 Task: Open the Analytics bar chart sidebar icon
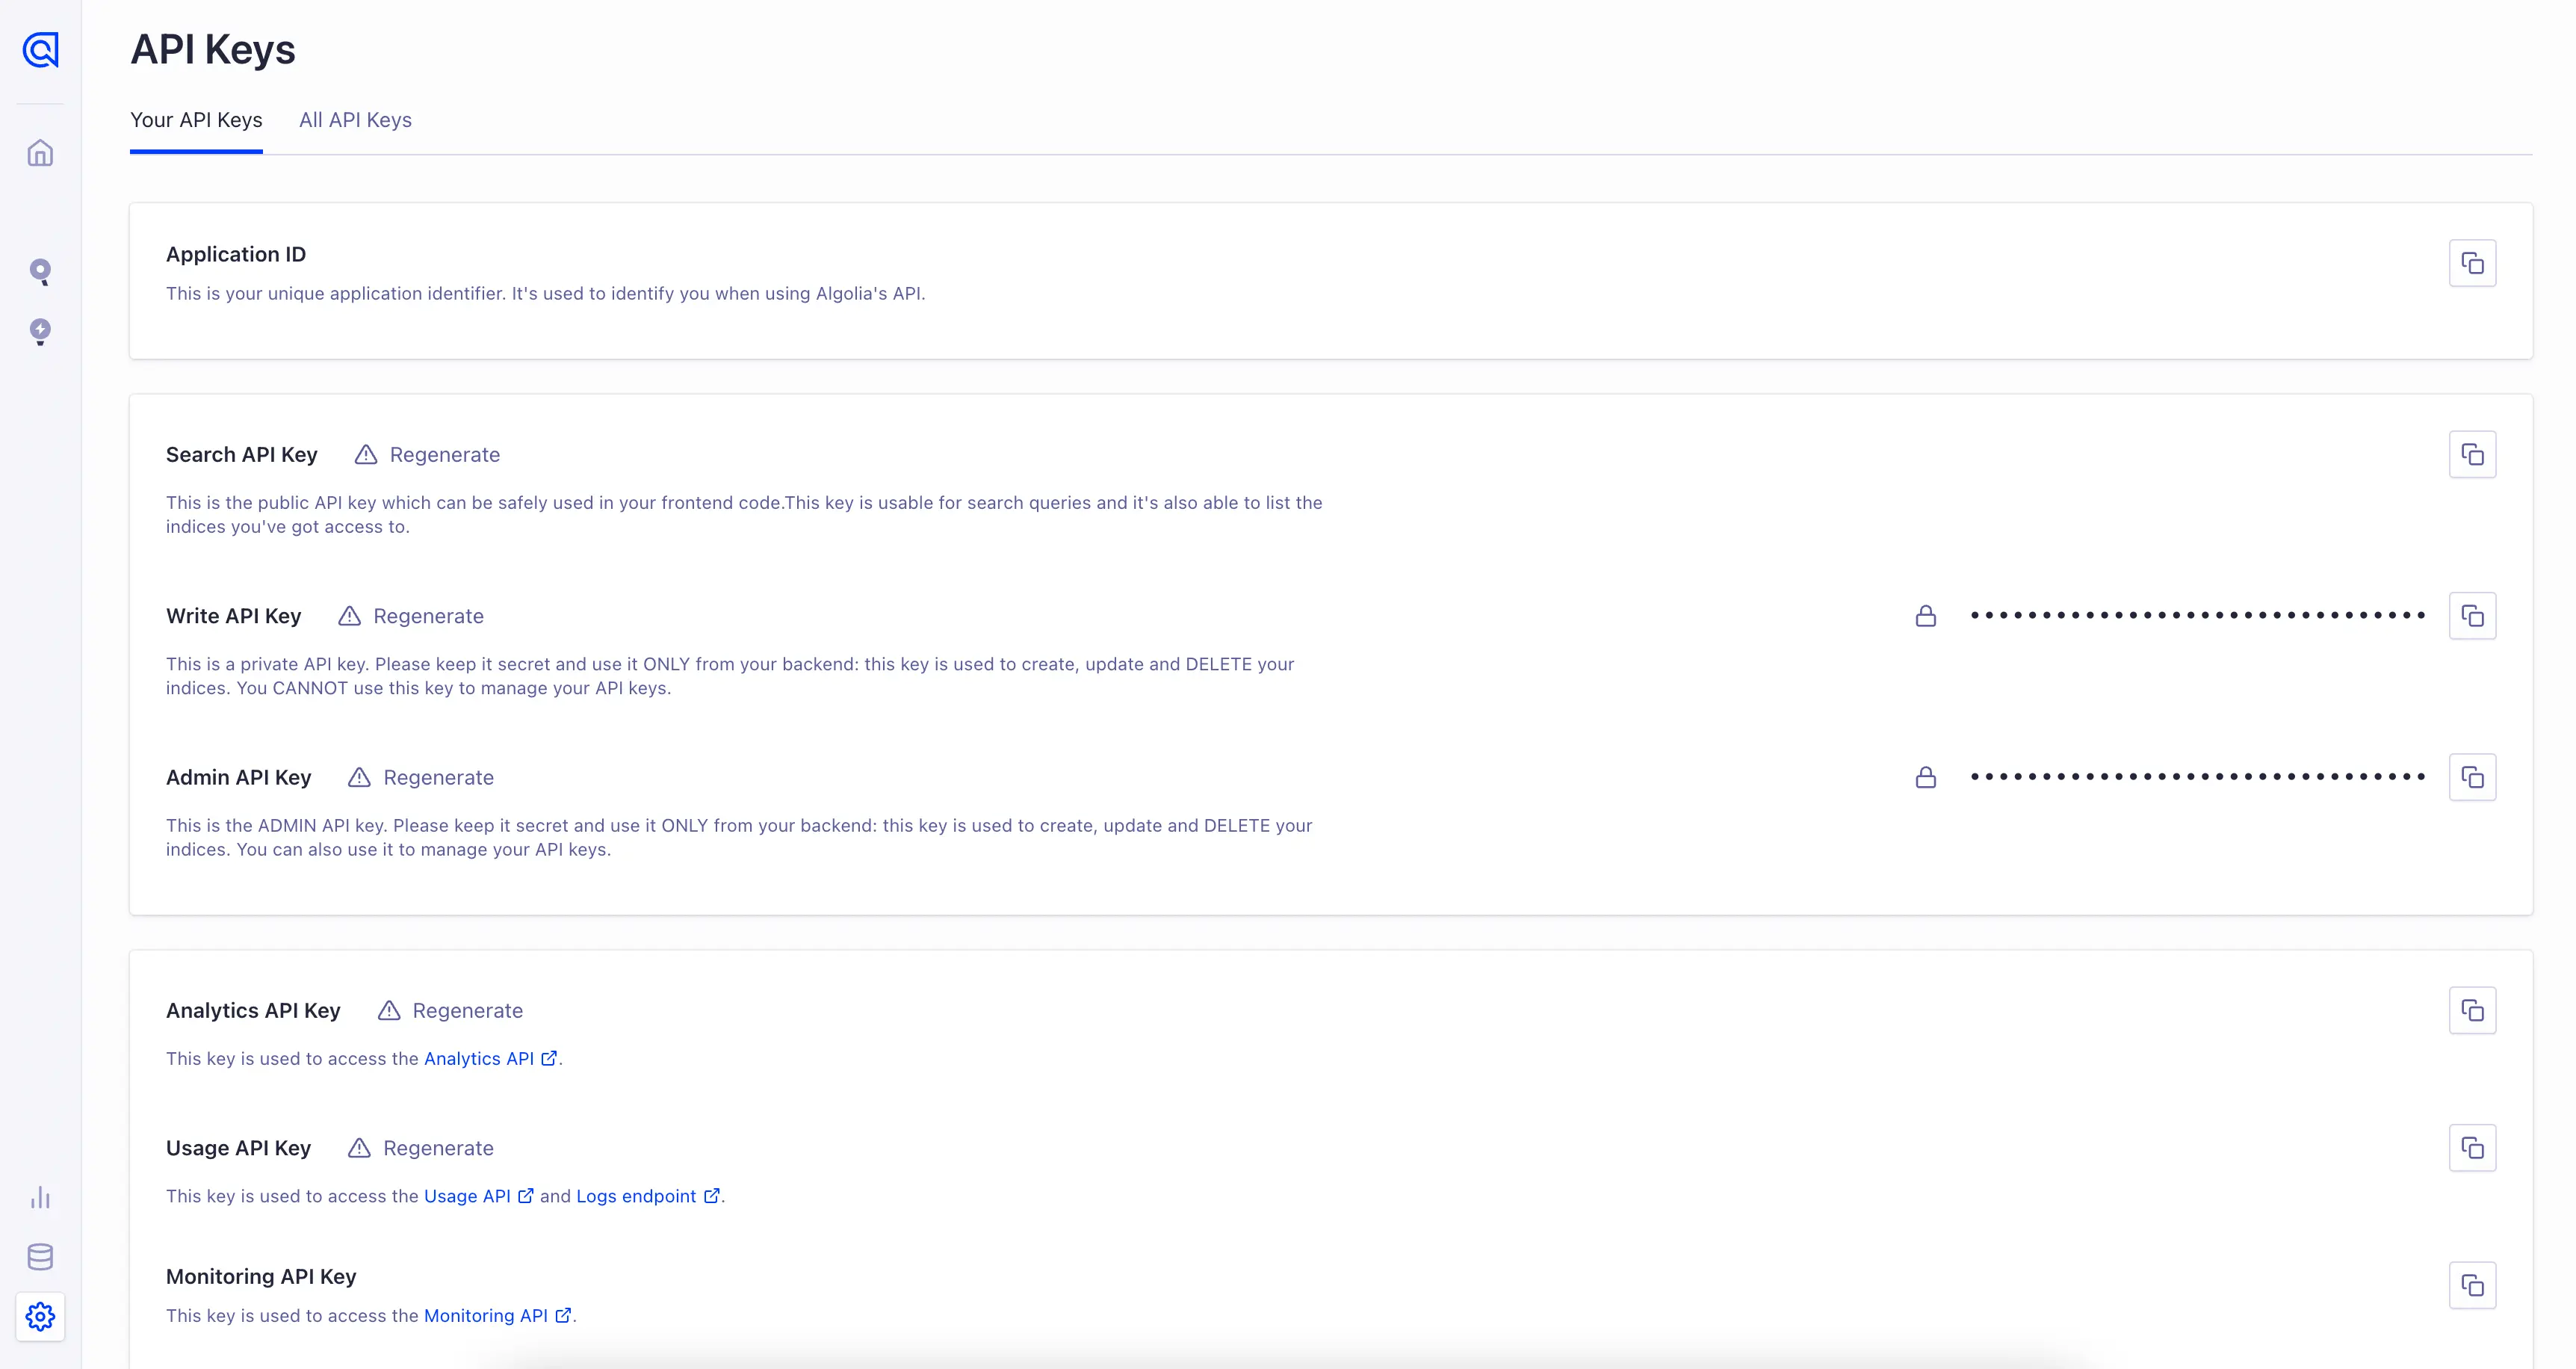[x=40, y=1198]
